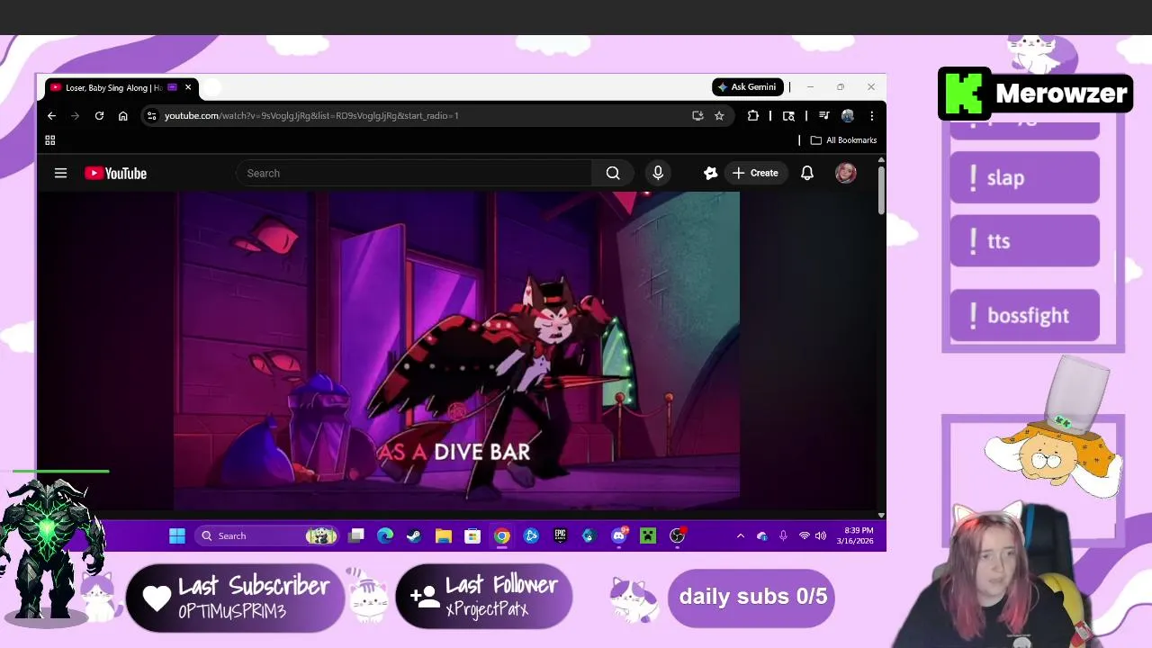The height and width of the screenshot is (648, 1152).
Task: Switch to Google Chrome on the taskbar
Action: 502,536
